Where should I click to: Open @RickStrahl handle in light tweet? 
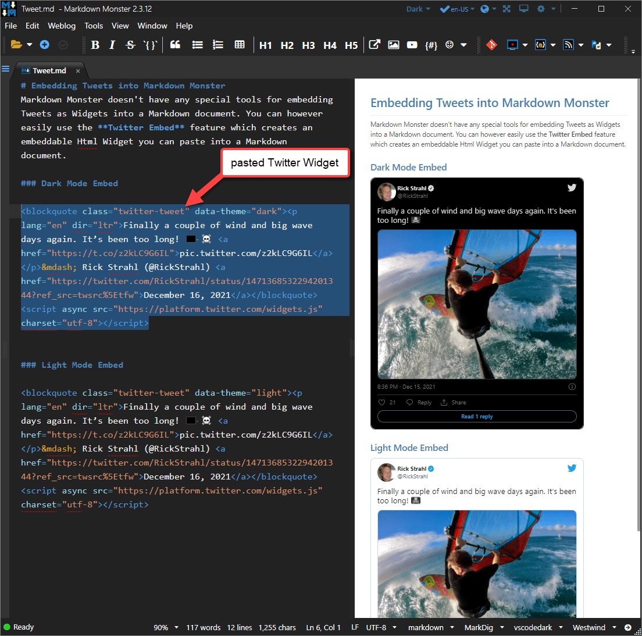(412, 476)
